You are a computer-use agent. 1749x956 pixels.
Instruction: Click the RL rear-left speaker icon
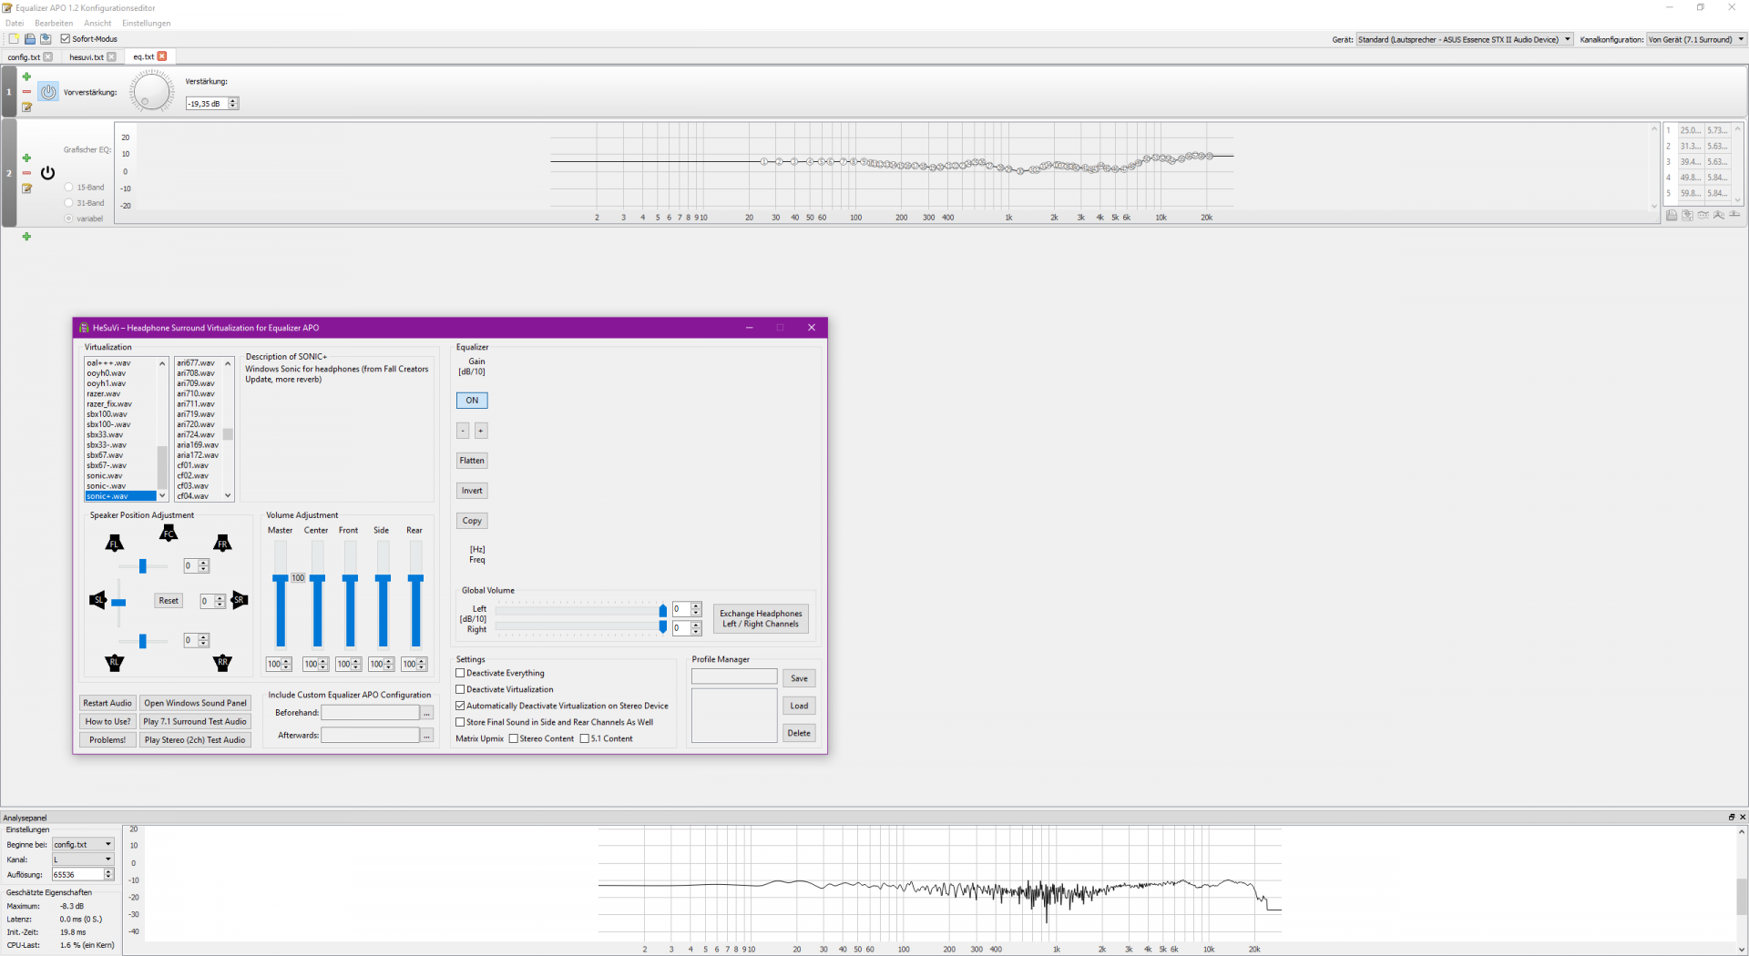pyautogui.click(x=114, y=663)
